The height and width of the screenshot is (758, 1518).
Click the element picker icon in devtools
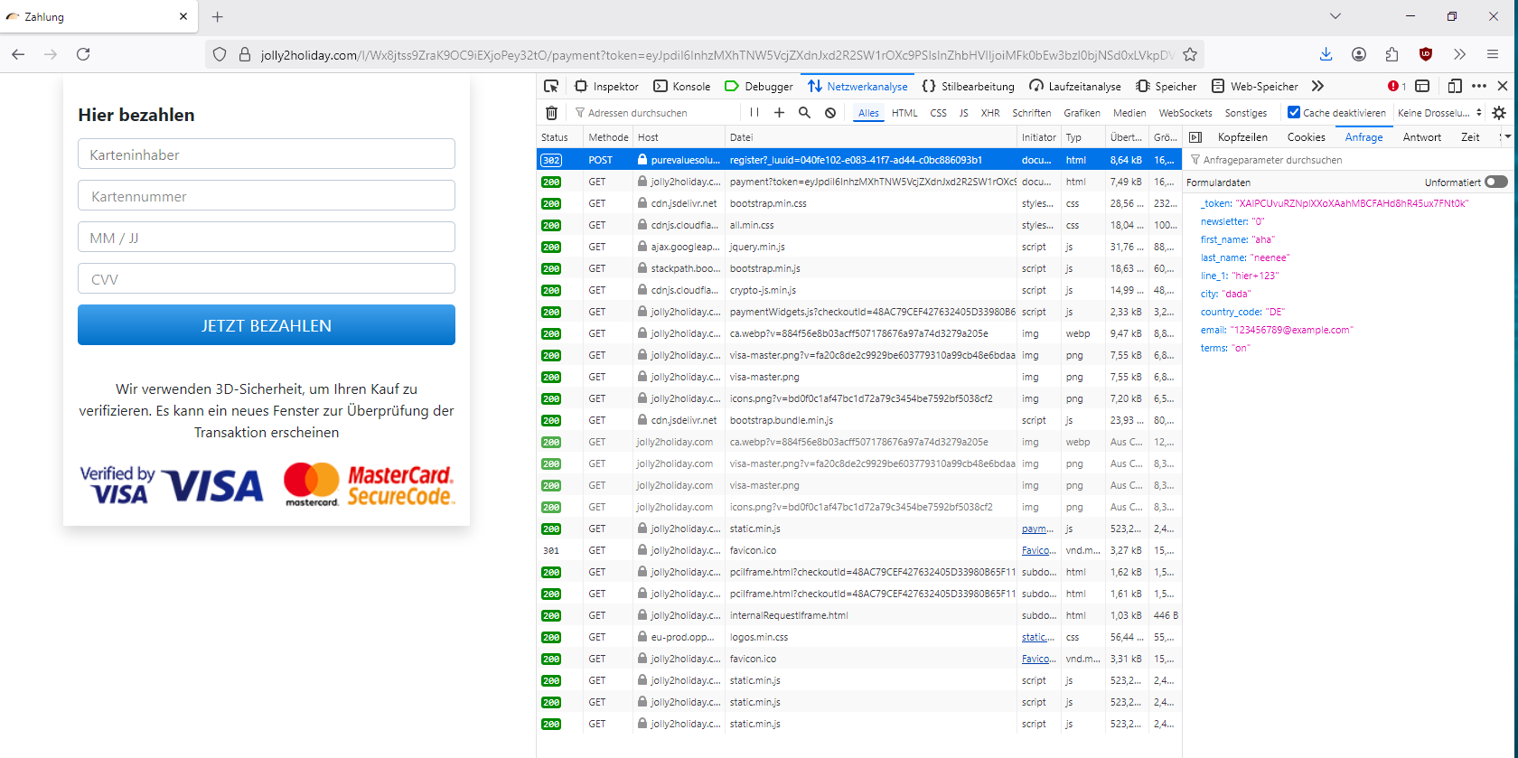pos(551,86)
